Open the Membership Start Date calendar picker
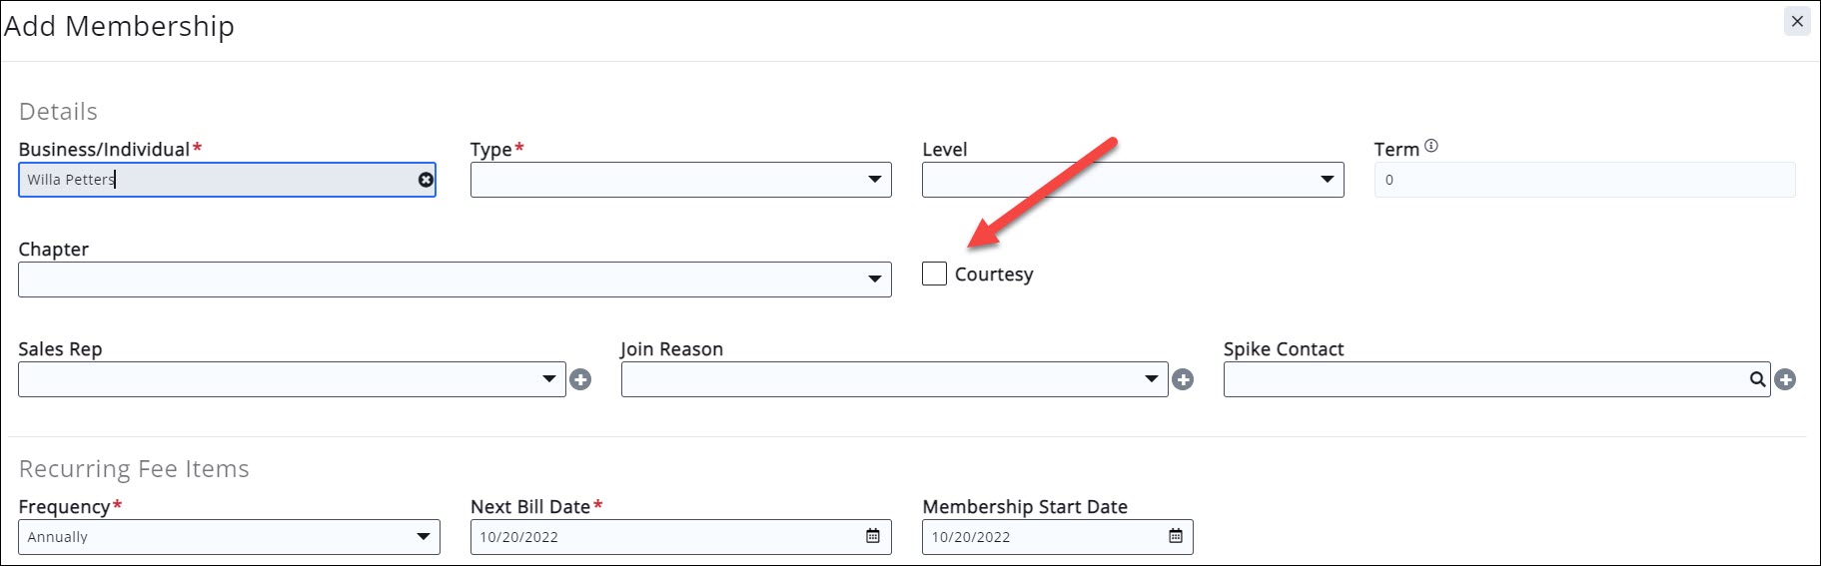The height and width of the screenshot is (566, 1821). click(1176, 536)
